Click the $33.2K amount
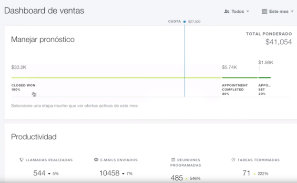The width and height of the screenshot is (297, 183). 19,67
